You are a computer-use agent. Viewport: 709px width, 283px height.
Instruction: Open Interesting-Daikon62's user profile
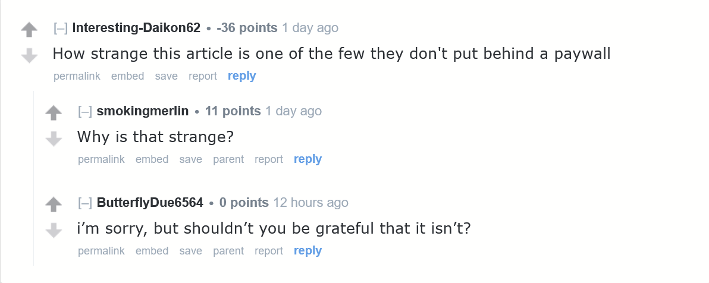(136, 28)
